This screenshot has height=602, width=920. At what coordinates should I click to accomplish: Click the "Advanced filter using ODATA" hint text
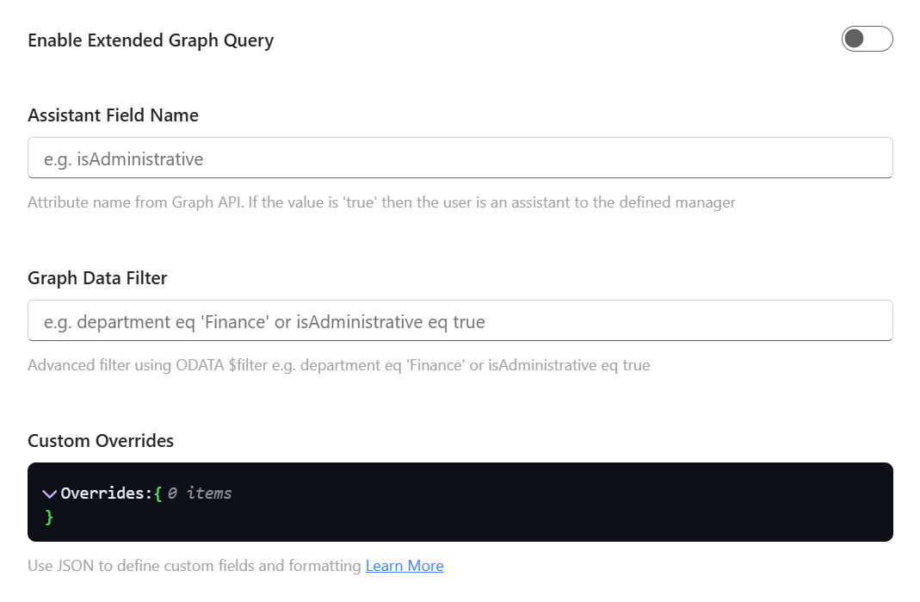coord(338,365)
